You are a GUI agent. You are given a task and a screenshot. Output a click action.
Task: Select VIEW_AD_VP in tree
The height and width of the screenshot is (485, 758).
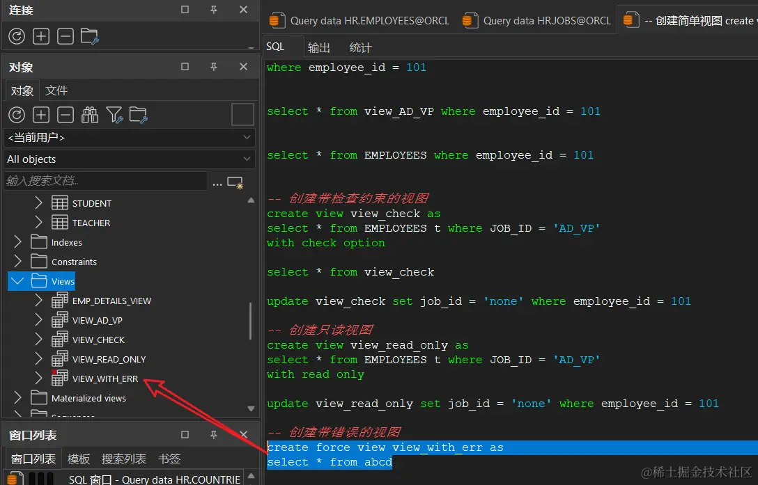coord(97,320)
